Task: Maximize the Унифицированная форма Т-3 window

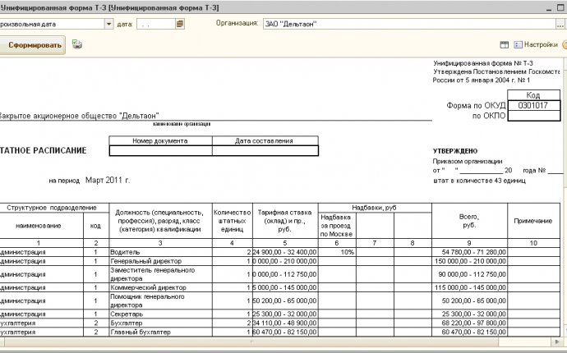Action: [x=561, y=7]
